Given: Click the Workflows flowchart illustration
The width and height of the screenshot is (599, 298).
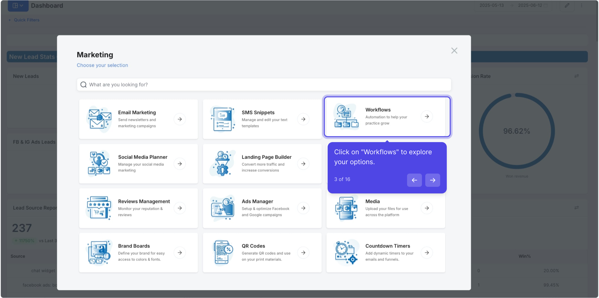Looking at the screenshot, I should tap(346, 116).
